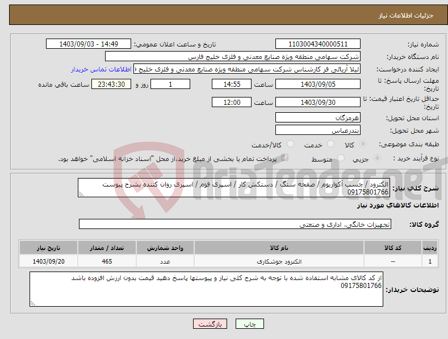Select the کالا/خدمت radio button
Screen dimensions: 448x339
click(290, 144)
